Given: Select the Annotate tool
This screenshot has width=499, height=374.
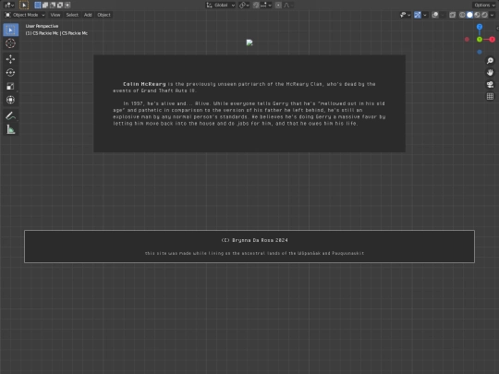Looking at the screenshot, I should (x=10, y=115).
